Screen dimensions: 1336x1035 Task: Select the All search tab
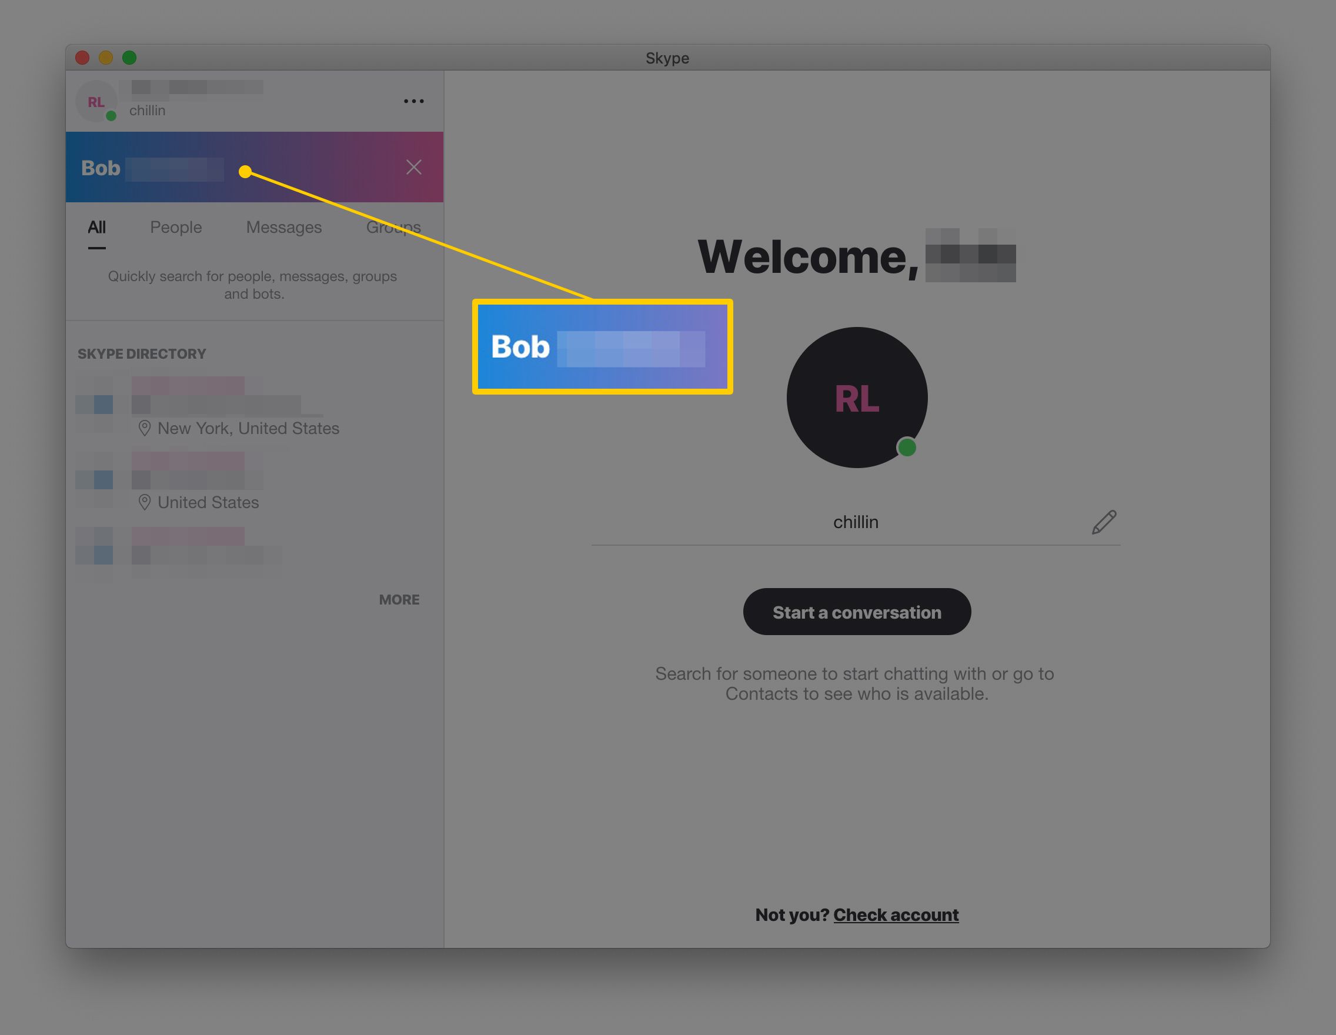click(96, 228)
